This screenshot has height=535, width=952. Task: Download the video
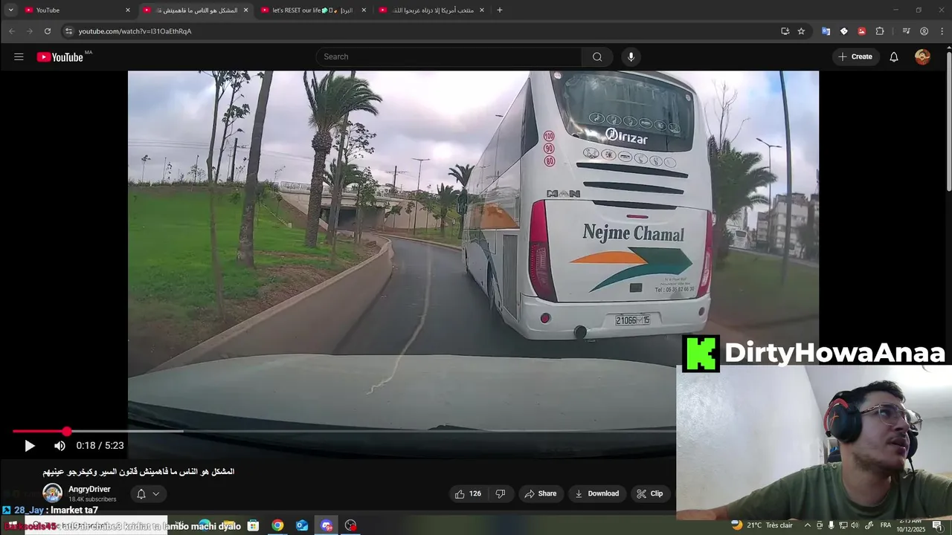click(597, 493)
